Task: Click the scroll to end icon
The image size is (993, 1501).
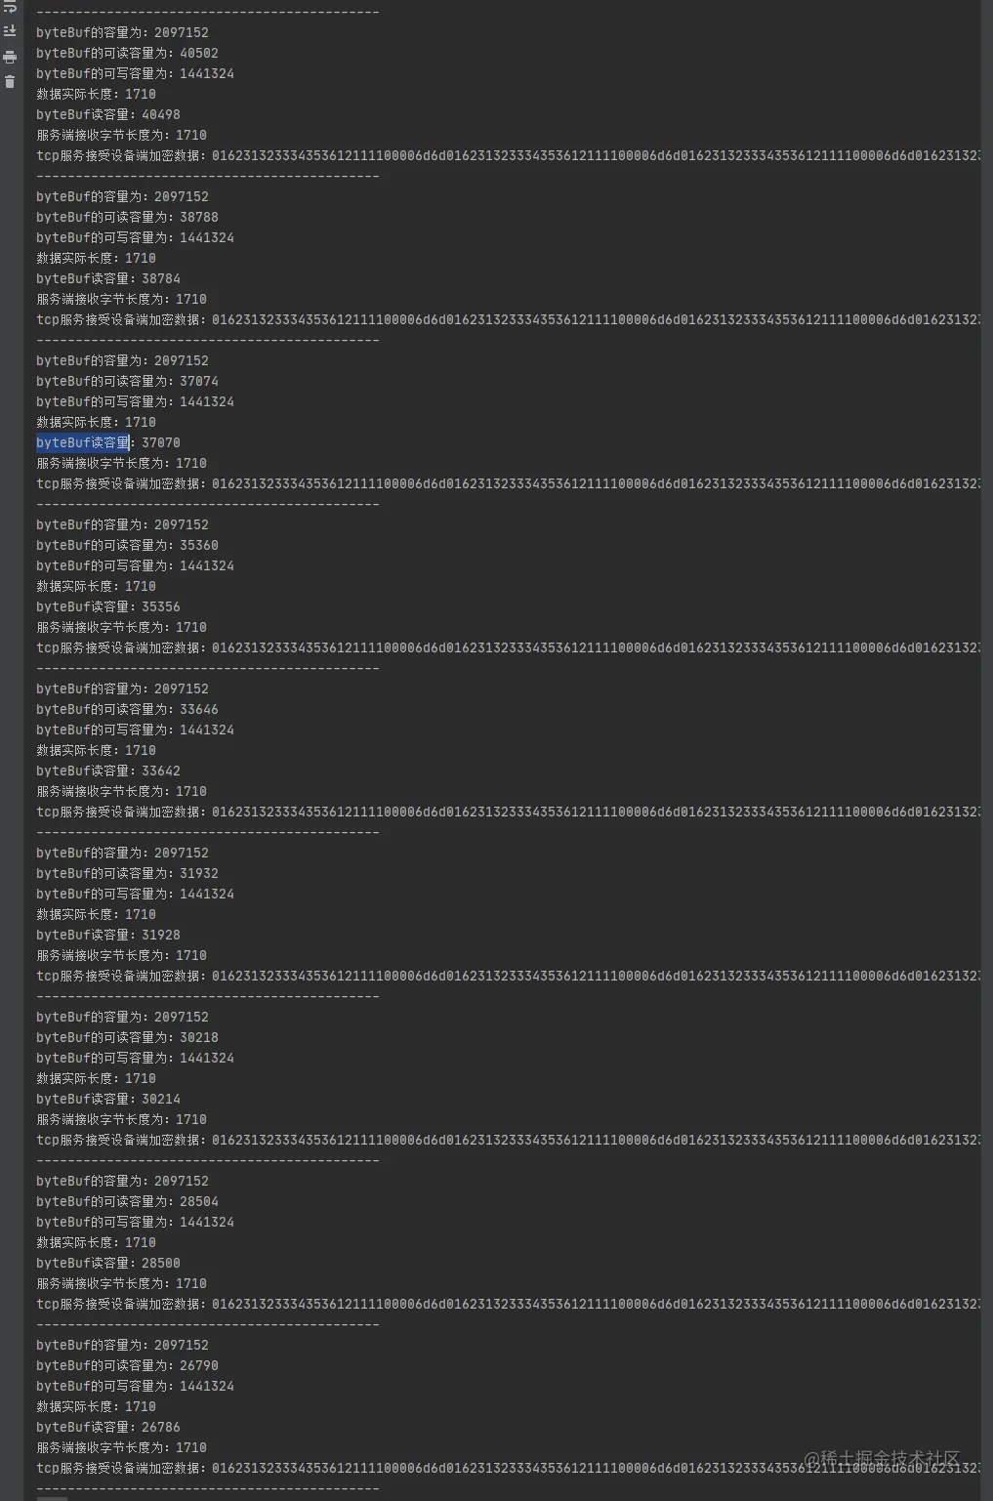Action: point(10,31)
